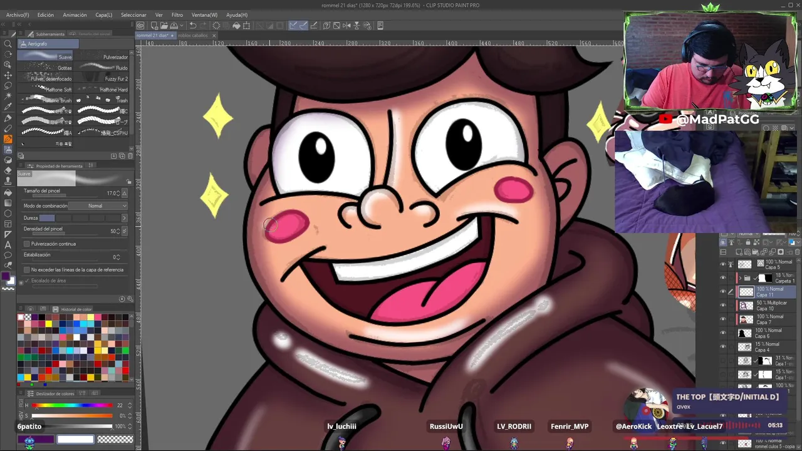
Task: Create a new canvas document
Action: tap(154, 26)
